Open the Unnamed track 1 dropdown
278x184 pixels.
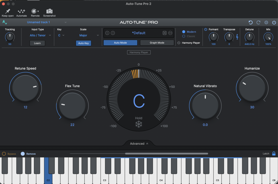pyautogui.click(x=47, y=22)
